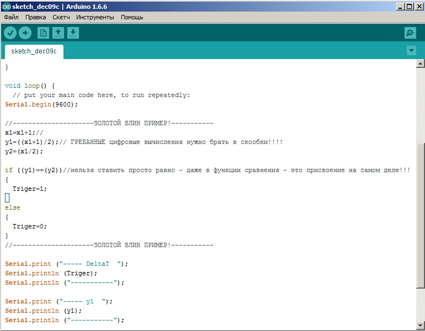Click the Upload arrow button
Viewport: 425px width, 331px height.
tap(25, 33)
